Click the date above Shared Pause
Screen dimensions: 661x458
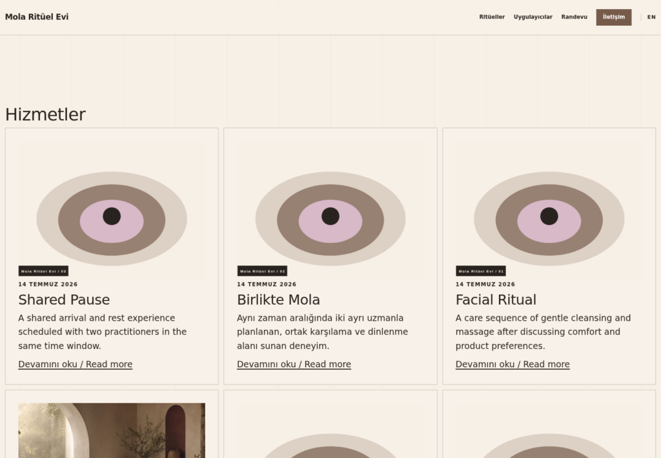coord(48,284)
